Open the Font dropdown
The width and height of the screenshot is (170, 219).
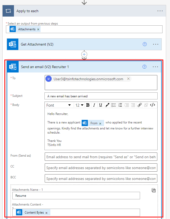point(59,105)
